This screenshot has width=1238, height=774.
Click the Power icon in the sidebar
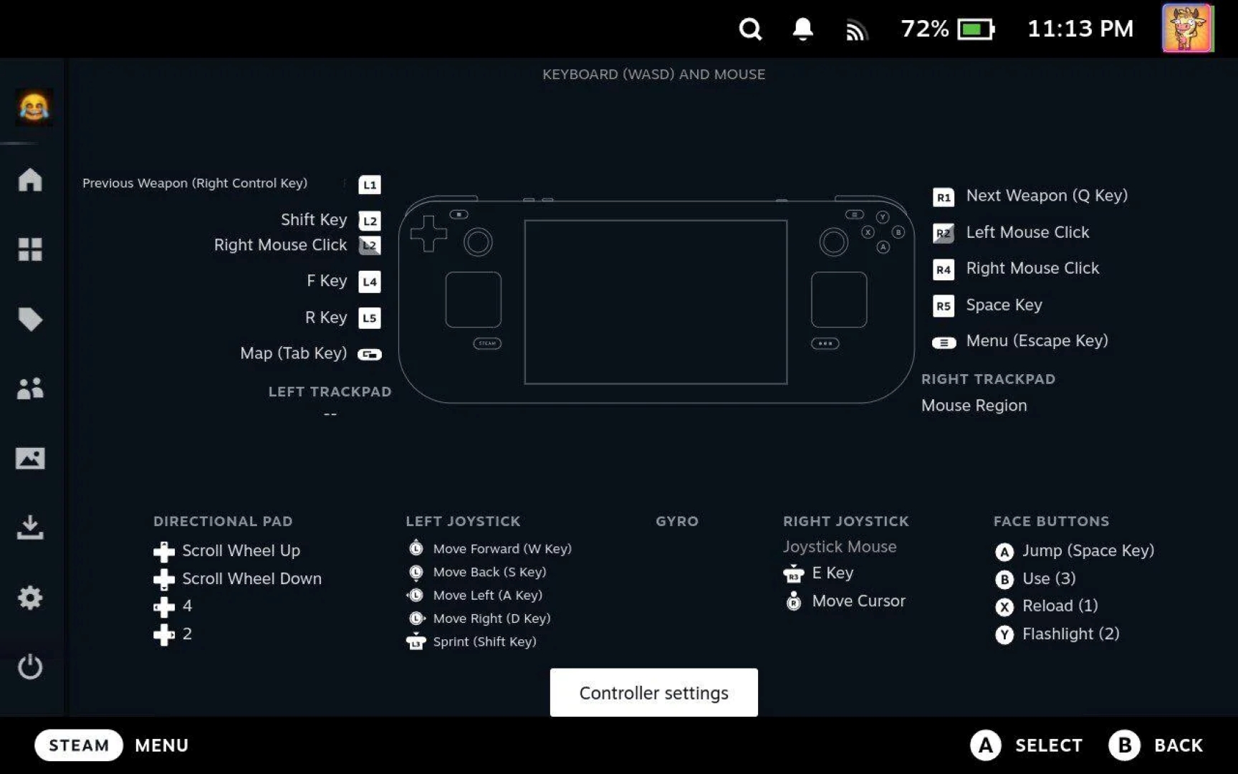click(30, 666)
